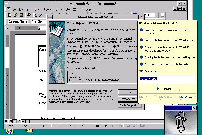Image resolution: width=202 pixels, height=135 pixels.
Task: Open the paint palette desktop icon
Action: click(10, 131)
